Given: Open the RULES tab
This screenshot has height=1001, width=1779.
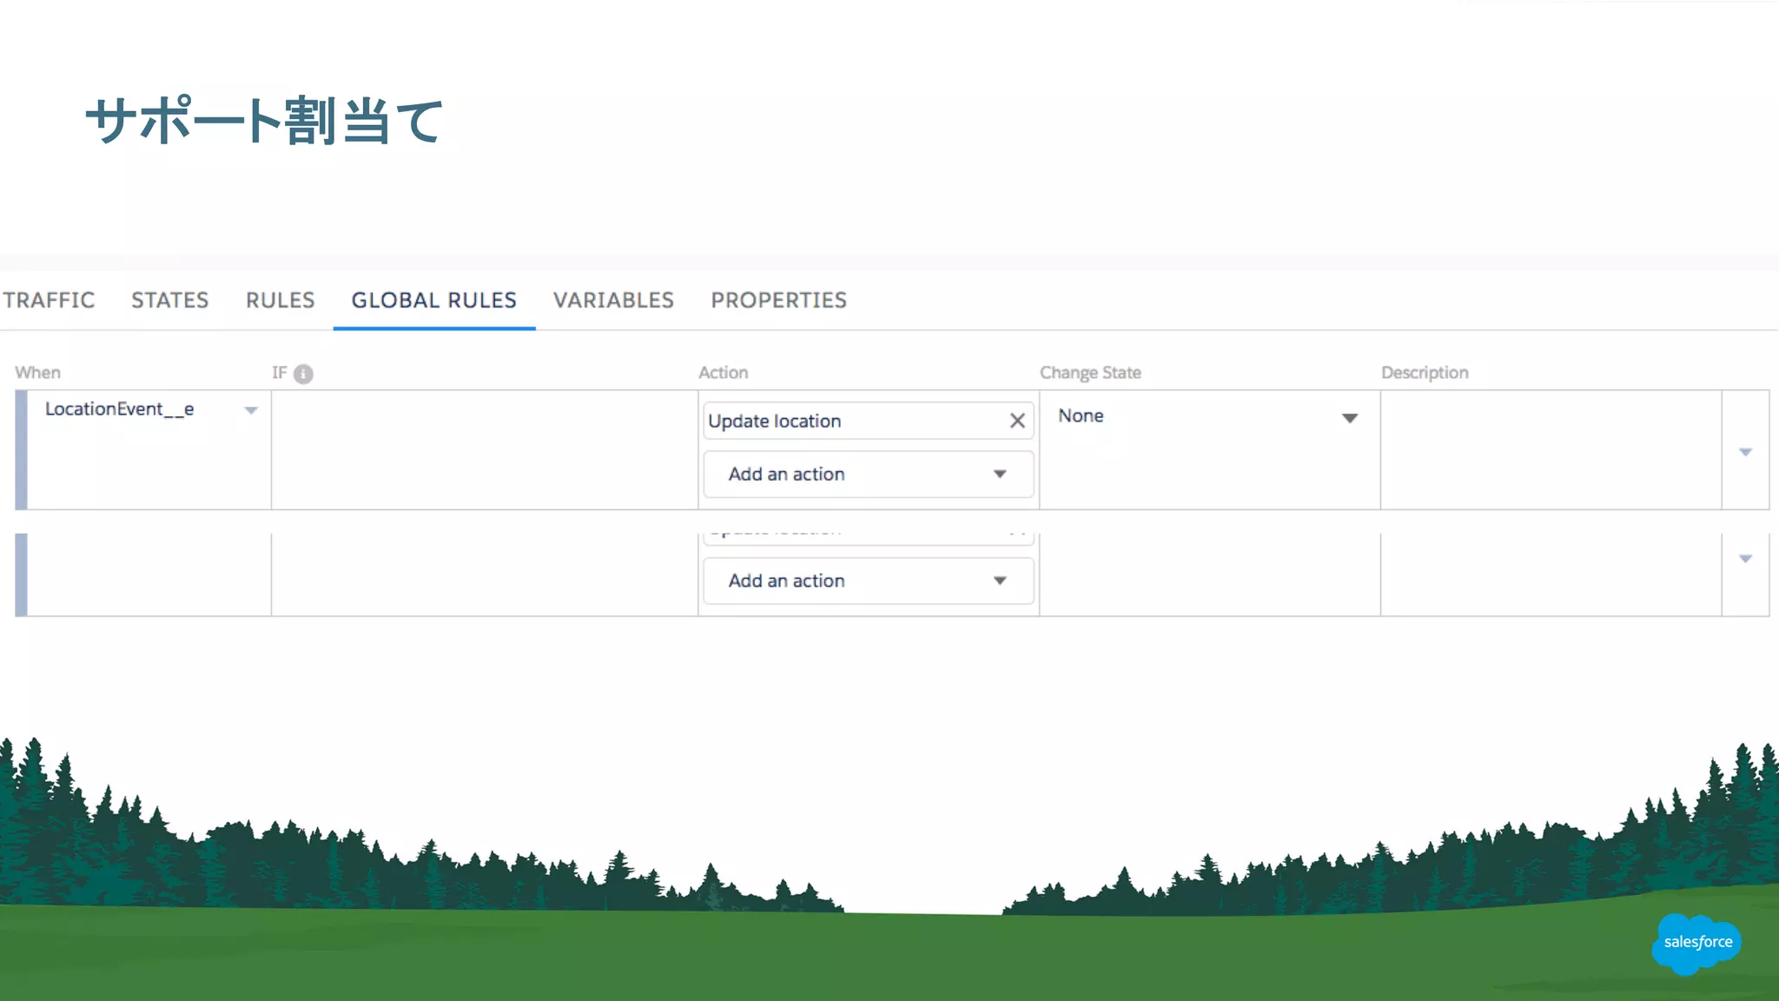Looking at the screenshot, I should click(280, 301).
